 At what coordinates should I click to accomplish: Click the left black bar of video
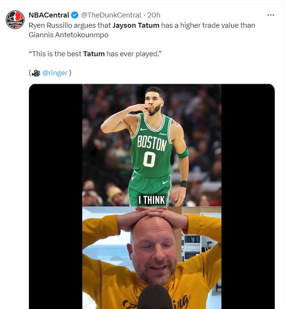[x=56, y=190]
